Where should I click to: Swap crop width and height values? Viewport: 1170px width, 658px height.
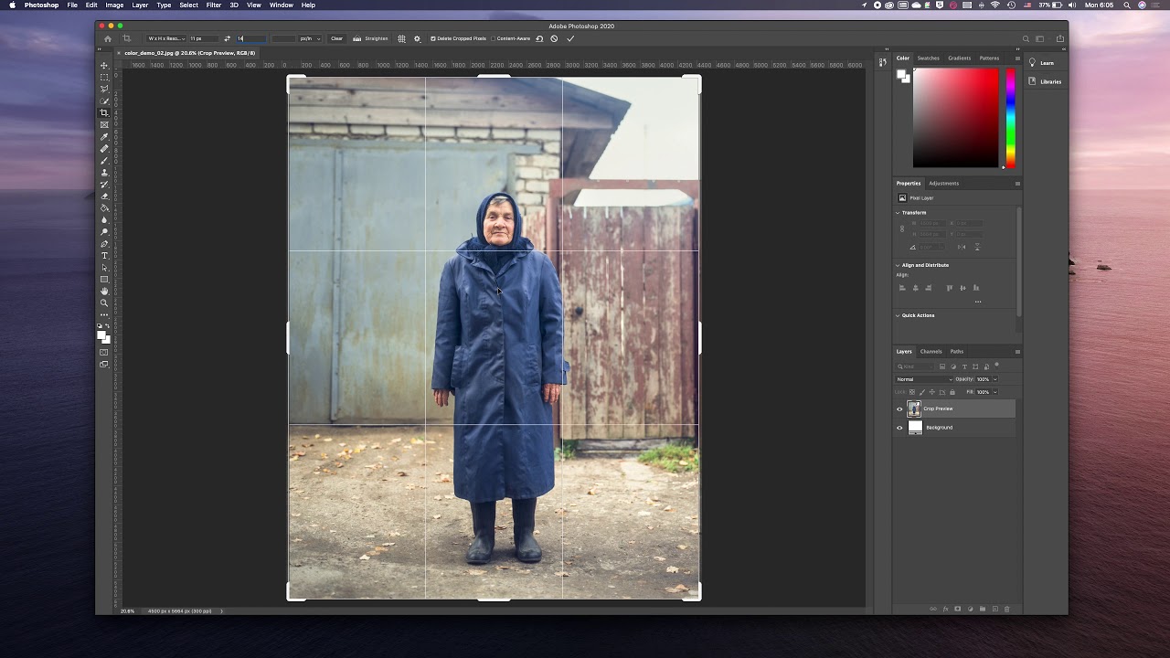[228, 38]
